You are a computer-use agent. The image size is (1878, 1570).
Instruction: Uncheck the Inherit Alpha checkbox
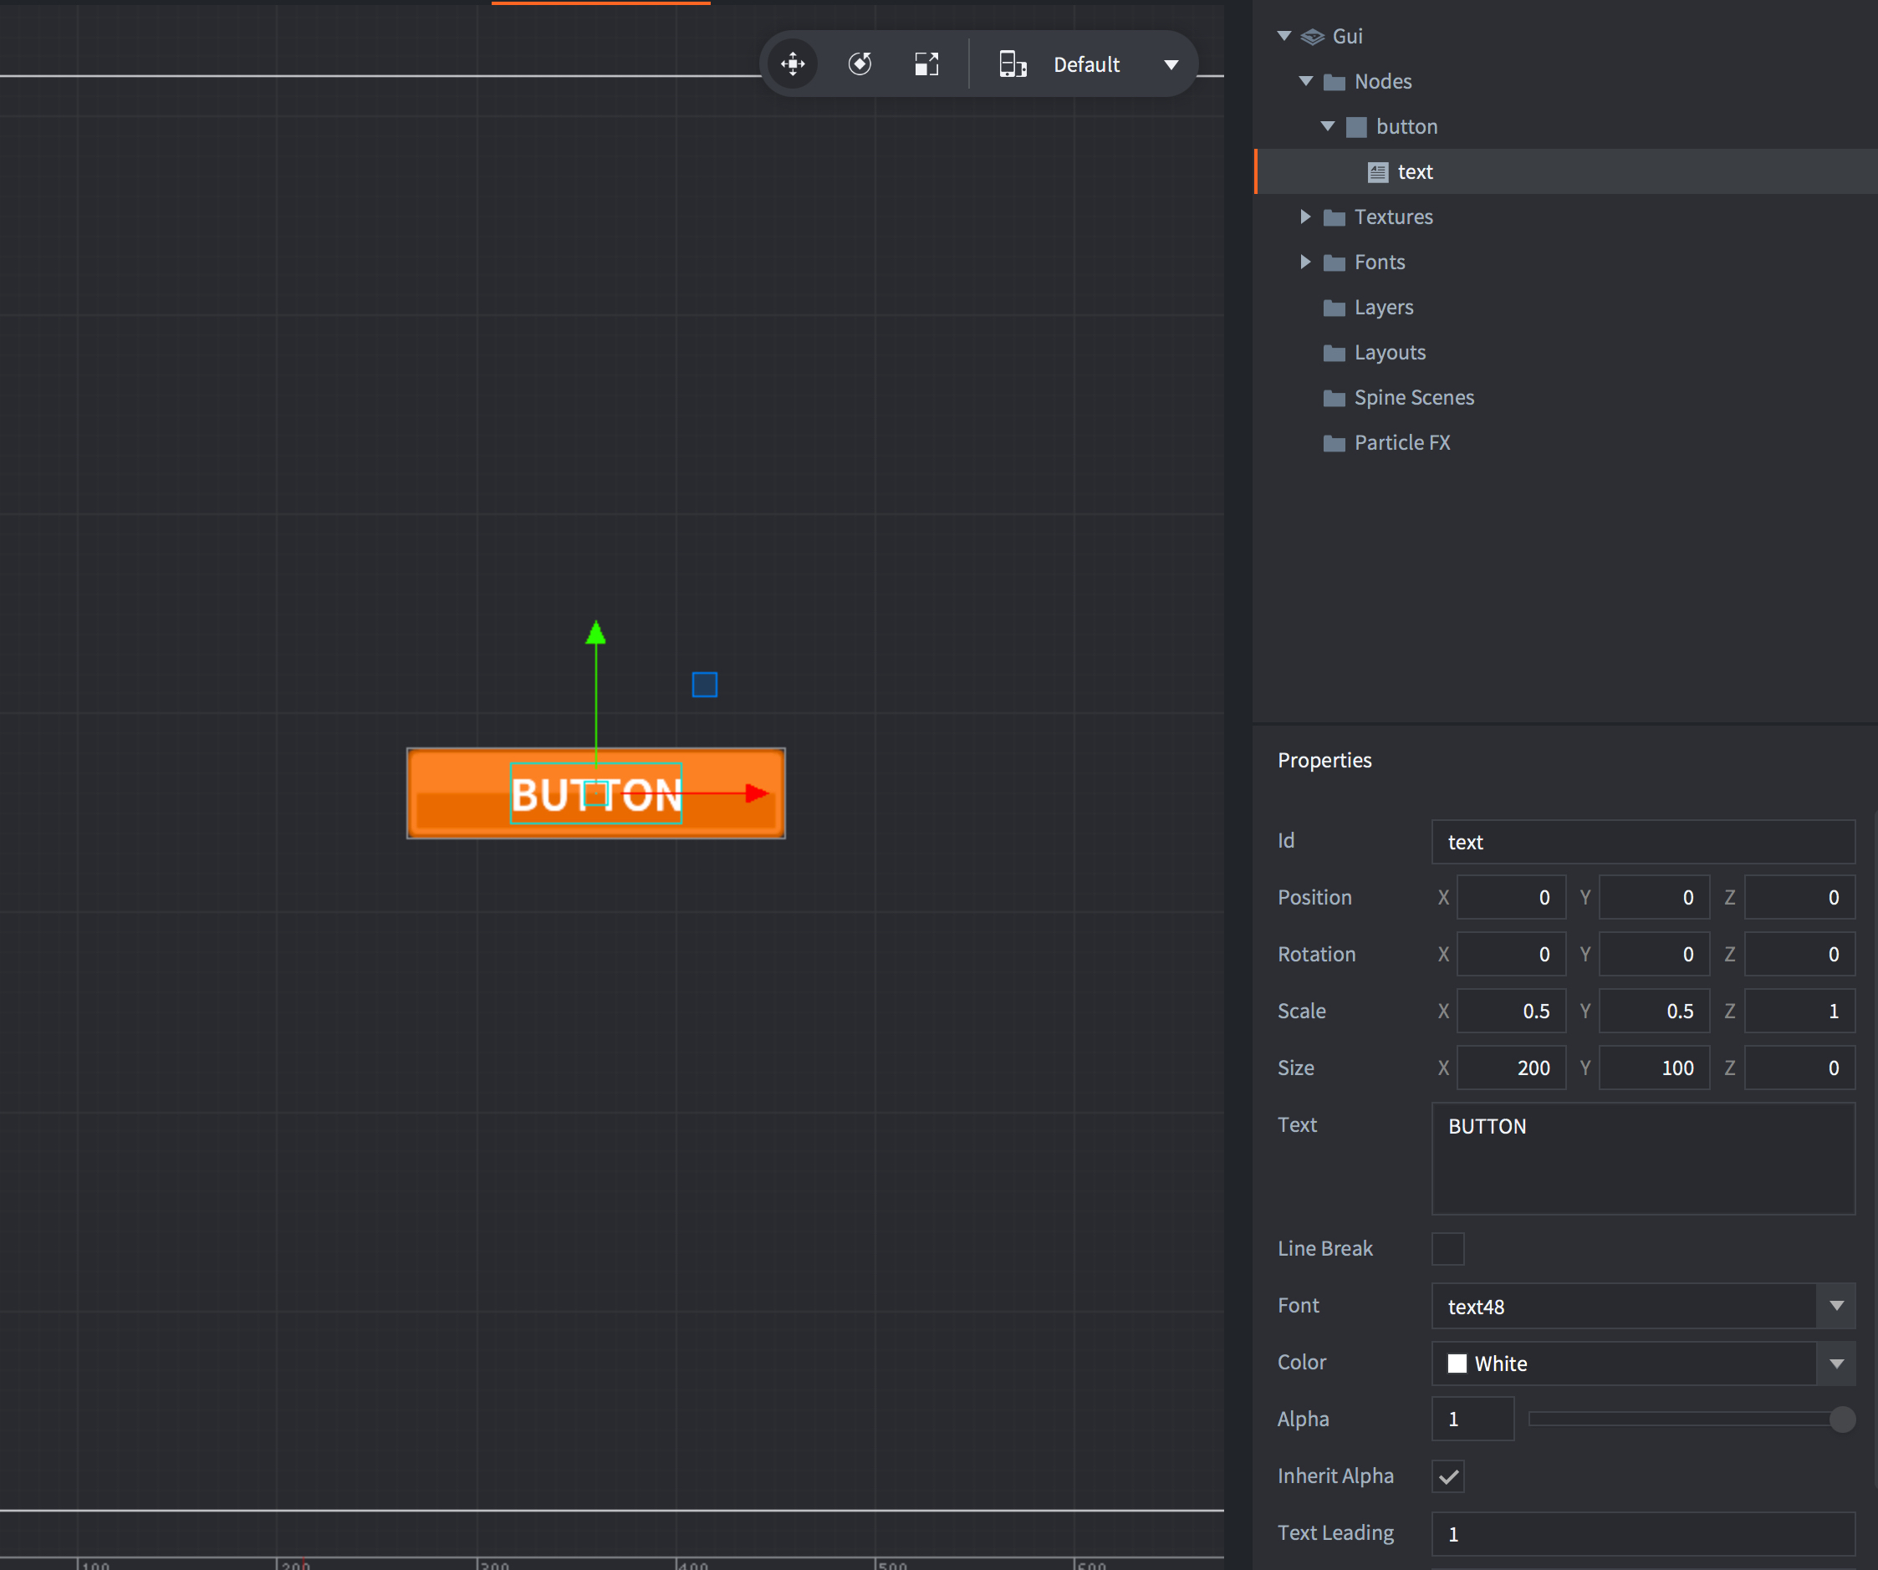pyautogui.click(x=1448, y=1476)
